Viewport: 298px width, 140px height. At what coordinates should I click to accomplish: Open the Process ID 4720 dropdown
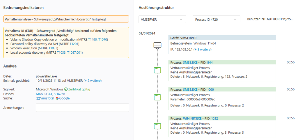[216, 20]
